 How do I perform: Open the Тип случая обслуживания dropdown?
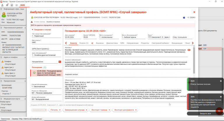46,36
